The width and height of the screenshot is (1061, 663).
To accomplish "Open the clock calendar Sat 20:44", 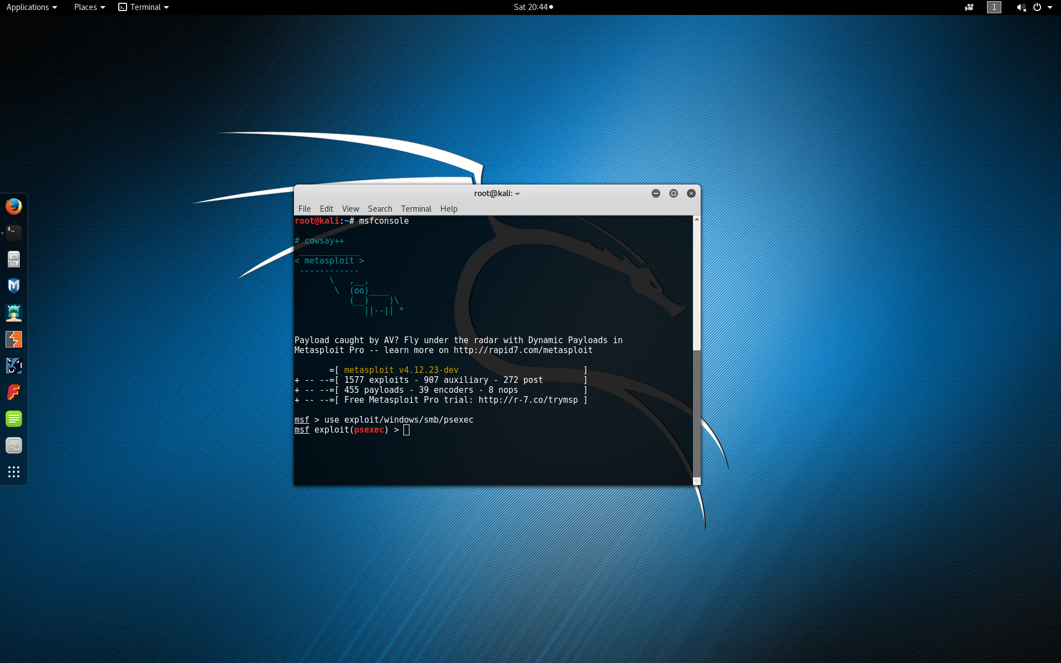I will [533, 7].
